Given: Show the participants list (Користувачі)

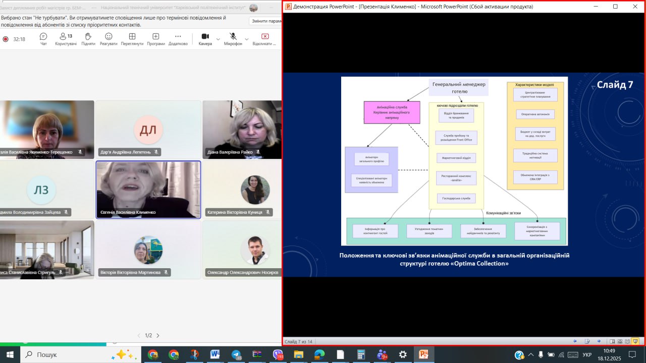Looking at the screenshot, I should tap(66, 39).
